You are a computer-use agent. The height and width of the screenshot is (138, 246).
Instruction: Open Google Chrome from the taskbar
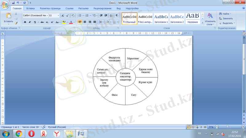[x=18, y=133]
